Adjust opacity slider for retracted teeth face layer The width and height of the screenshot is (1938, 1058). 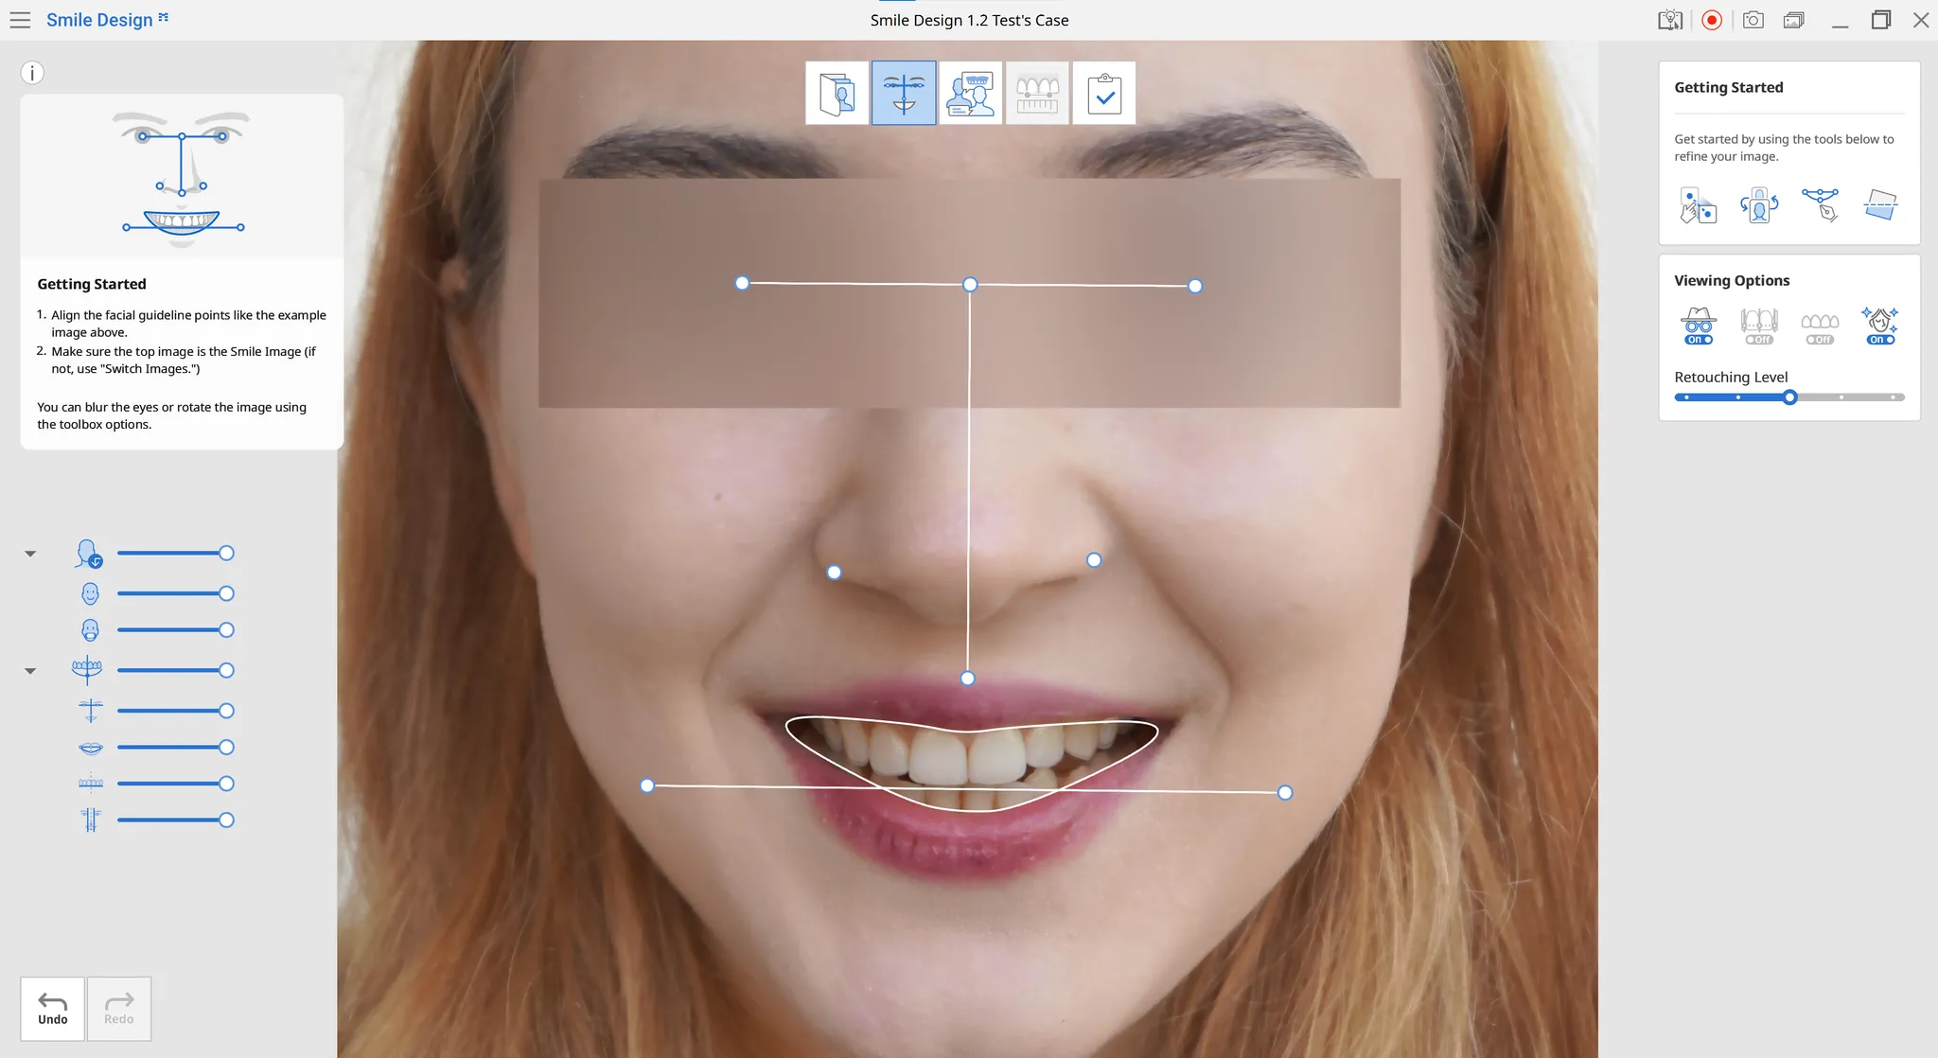175,630
